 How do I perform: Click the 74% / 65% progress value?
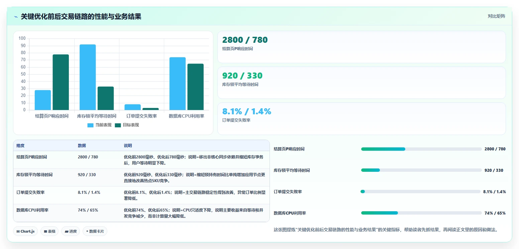point(495,213)
